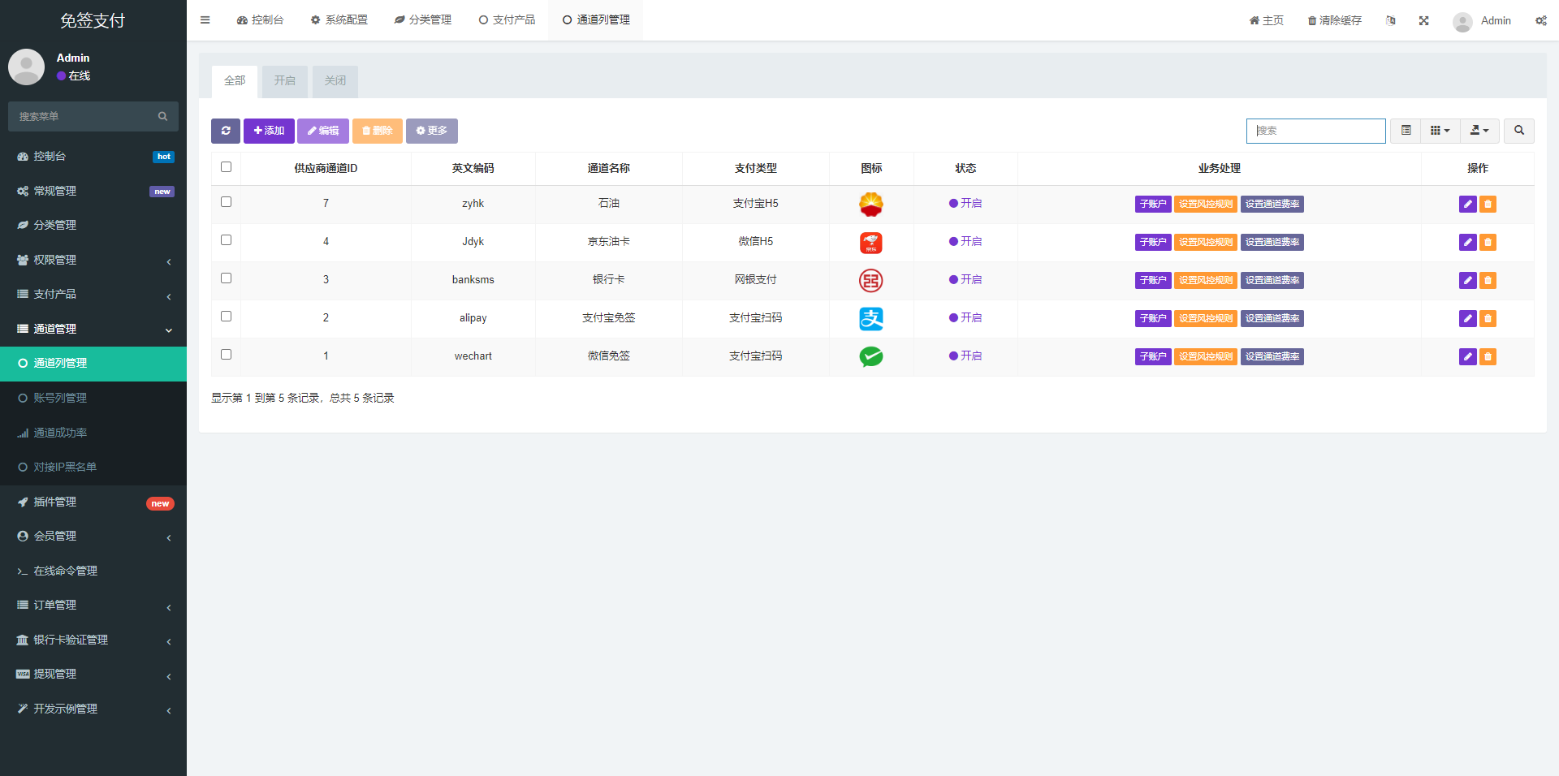The height and width of the screenshot is (776, 1559).
Task: Click the refresh table button
Action: click(226, 131)
